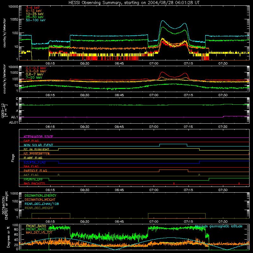
Task: Click the green FRONT_RATIO_1225 legend label
Action: click(x=41, y=229)
